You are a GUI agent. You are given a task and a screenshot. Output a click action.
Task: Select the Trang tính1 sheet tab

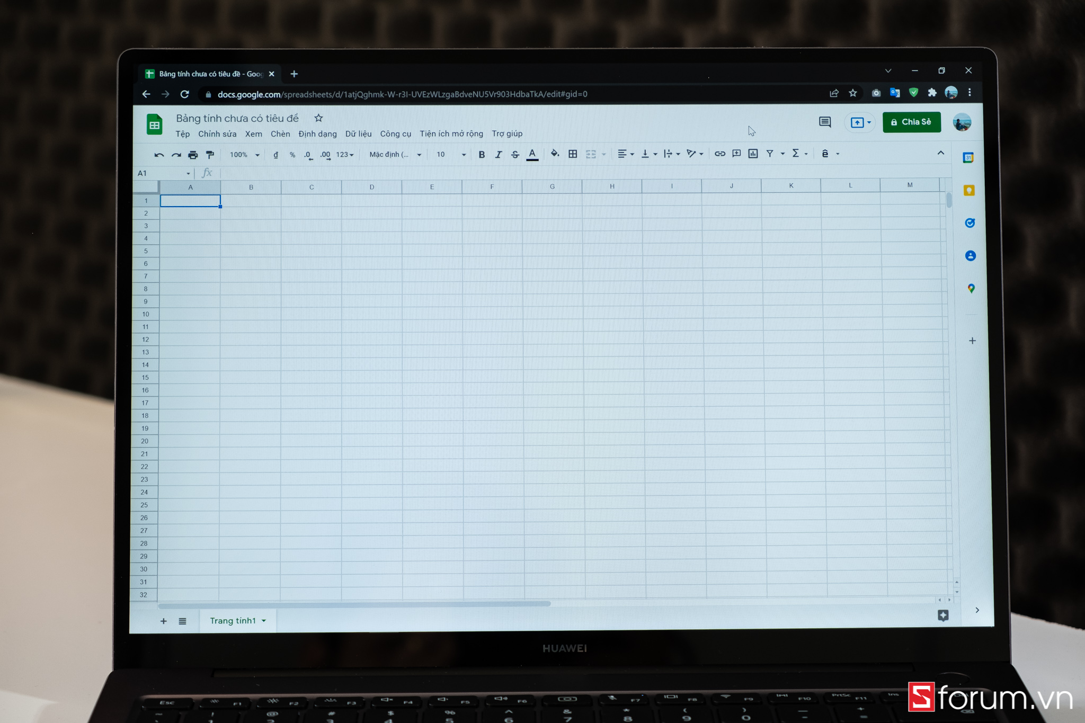click(233, 621)
